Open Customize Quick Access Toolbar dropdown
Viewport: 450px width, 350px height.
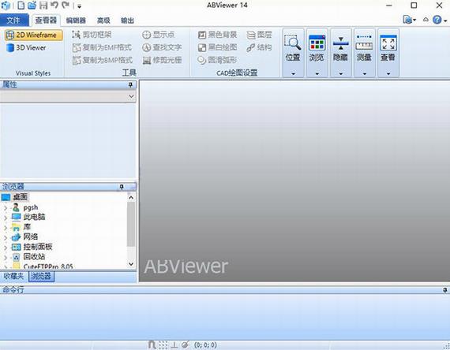80,6
